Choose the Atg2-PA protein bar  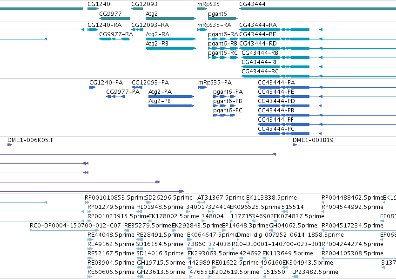(171, 97)
